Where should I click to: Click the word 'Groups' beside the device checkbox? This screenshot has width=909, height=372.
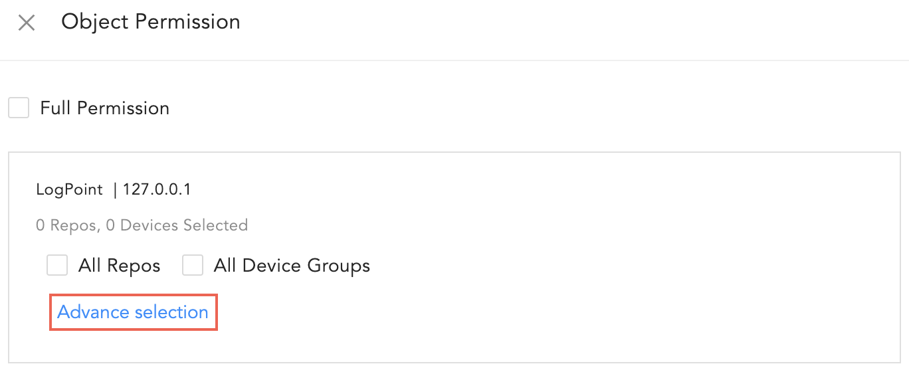click(x=338, y=266)
